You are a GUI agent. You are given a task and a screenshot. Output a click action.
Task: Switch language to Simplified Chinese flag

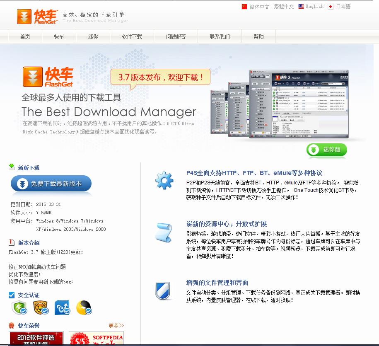[244, 7]
